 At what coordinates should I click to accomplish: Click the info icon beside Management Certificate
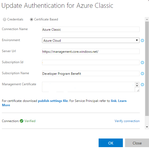tap(142, 84)
